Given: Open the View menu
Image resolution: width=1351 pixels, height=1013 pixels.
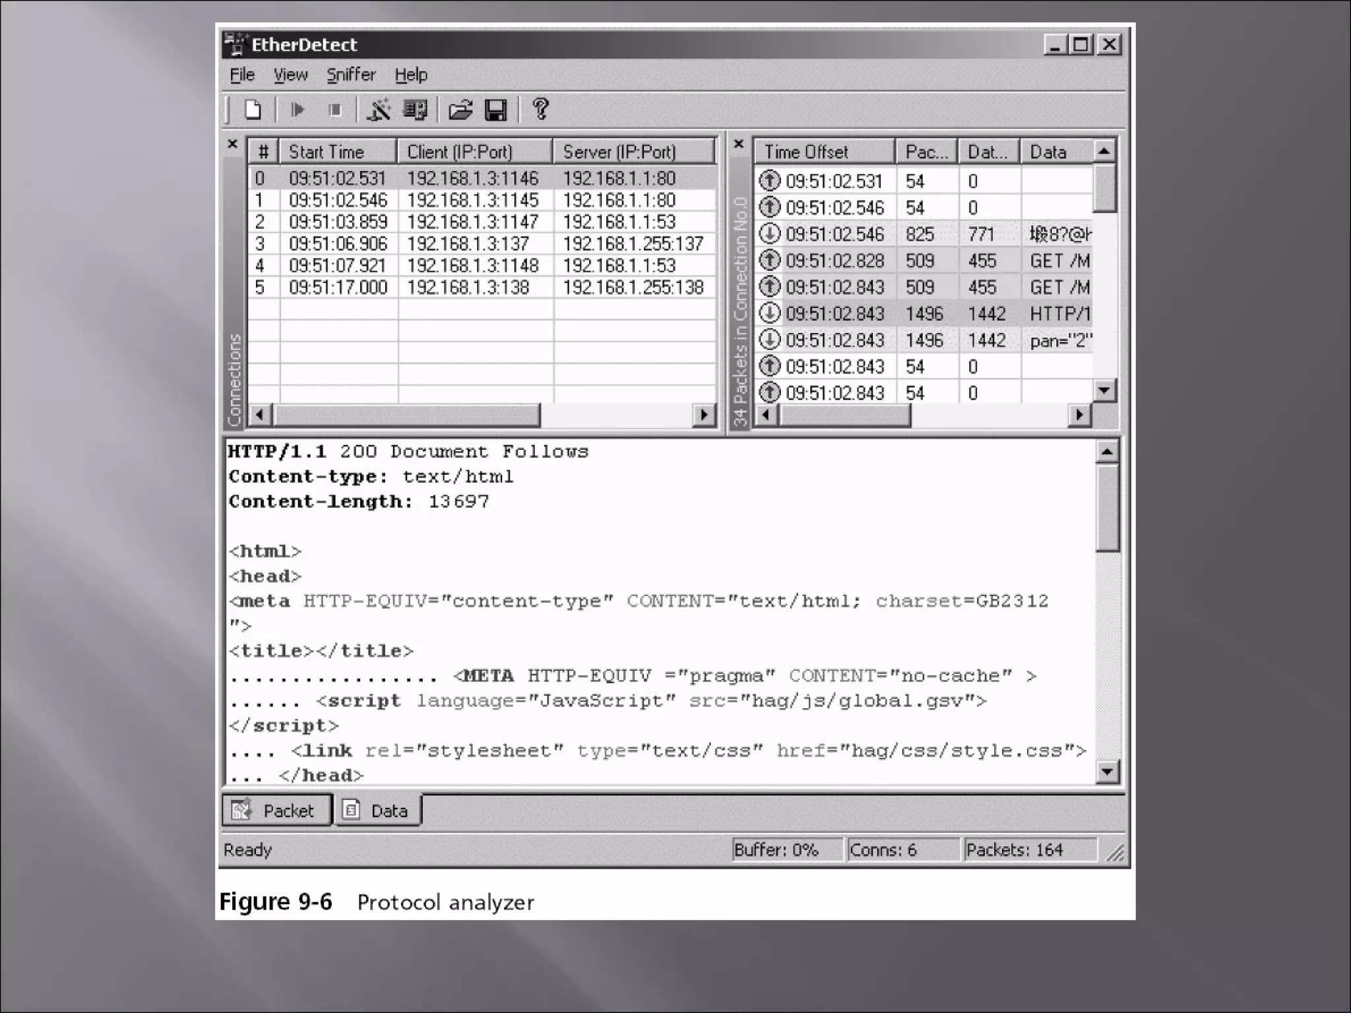Looking at the screenshot, I should pyautogui.click(x=290, y=75).
